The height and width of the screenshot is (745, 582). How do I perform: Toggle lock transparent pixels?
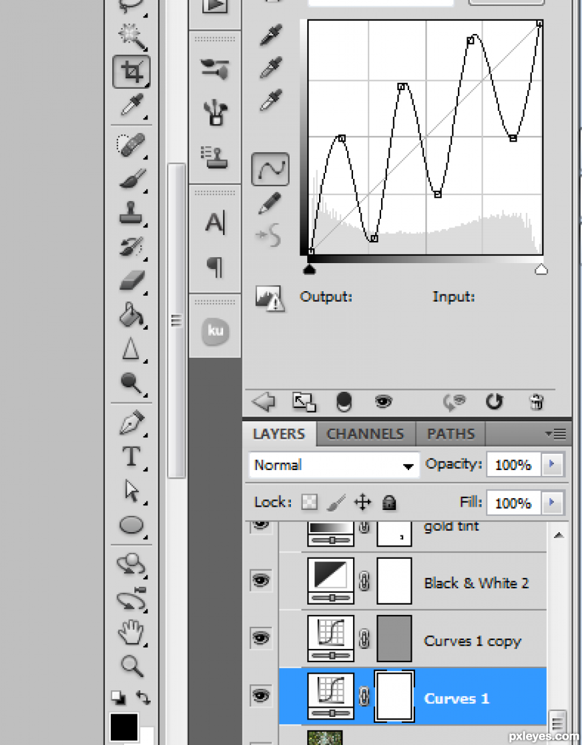point(309,502)
